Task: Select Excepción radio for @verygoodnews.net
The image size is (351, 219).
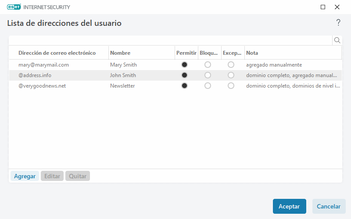Action: coord(231,86)
